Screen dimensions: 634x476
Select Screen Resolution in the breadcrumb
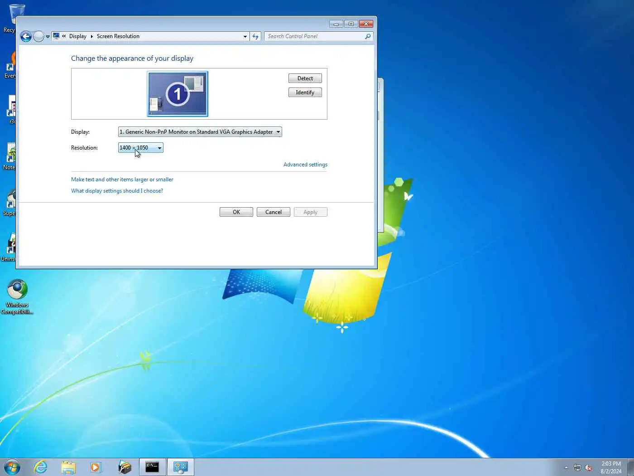pos(118,36)
